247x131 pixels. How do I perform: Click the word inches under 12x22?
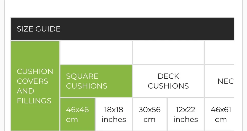(186, 119)
